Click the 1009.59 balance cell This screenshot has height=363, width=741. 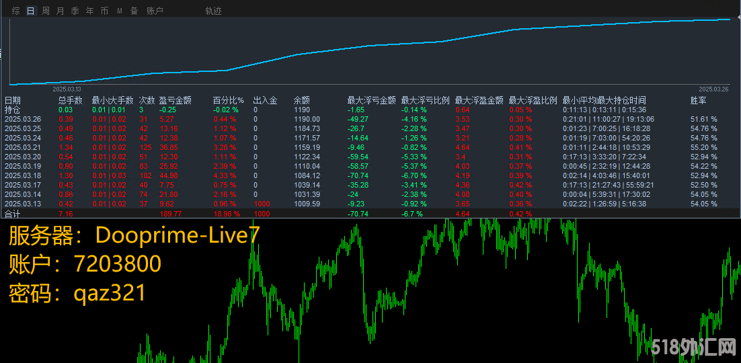point(307,204)
